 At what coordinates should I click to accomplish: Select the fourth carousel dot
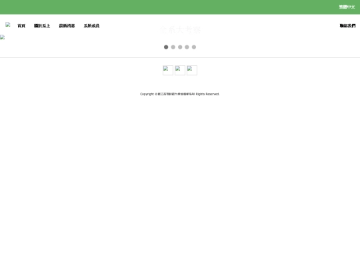click(x=187, y=47)
